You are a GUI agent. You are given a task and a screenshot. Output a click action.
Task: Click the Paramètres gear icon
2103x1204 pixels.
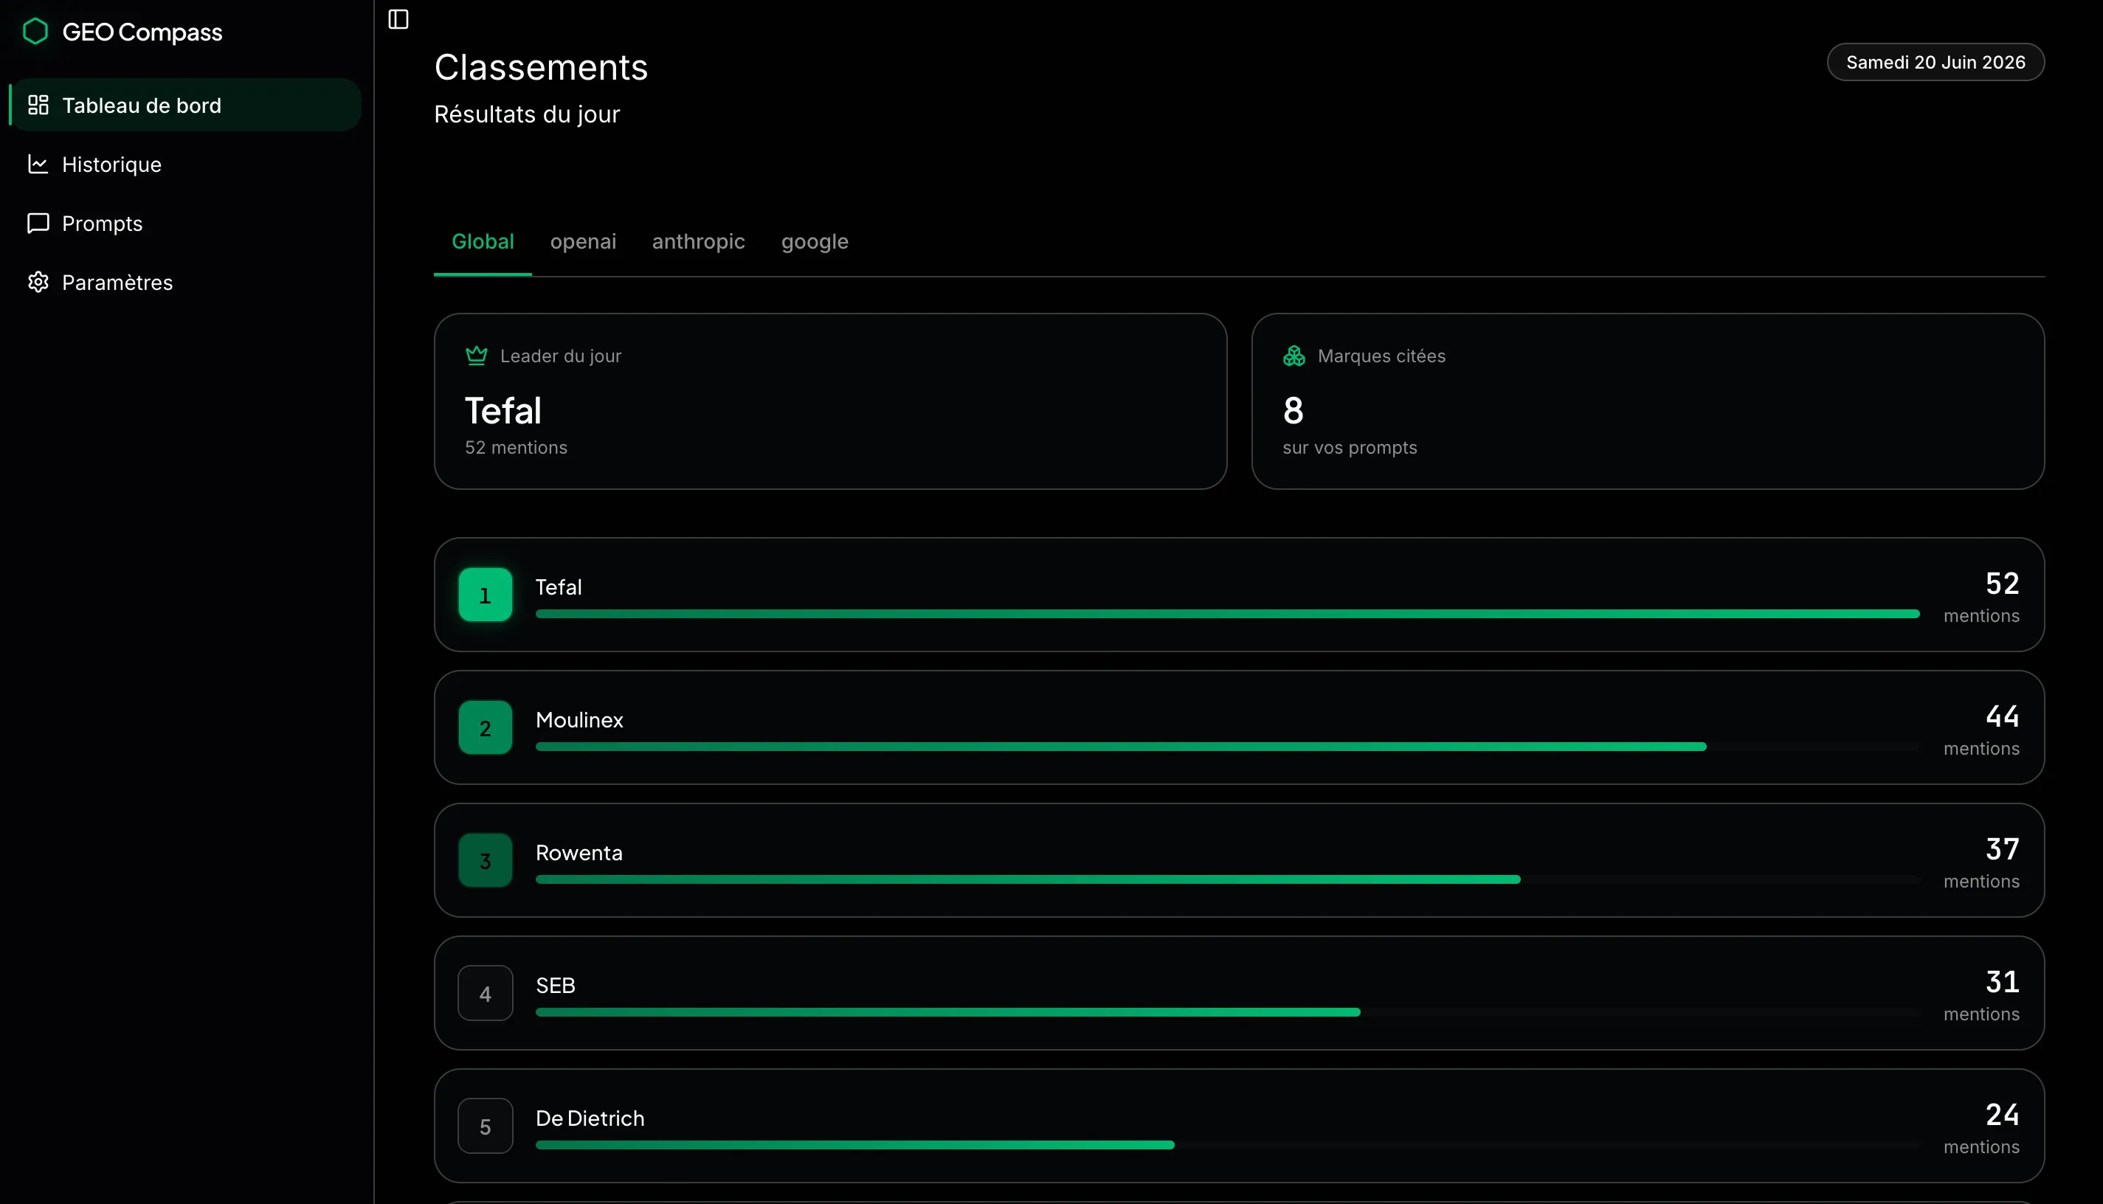click(x=38, y=282)
